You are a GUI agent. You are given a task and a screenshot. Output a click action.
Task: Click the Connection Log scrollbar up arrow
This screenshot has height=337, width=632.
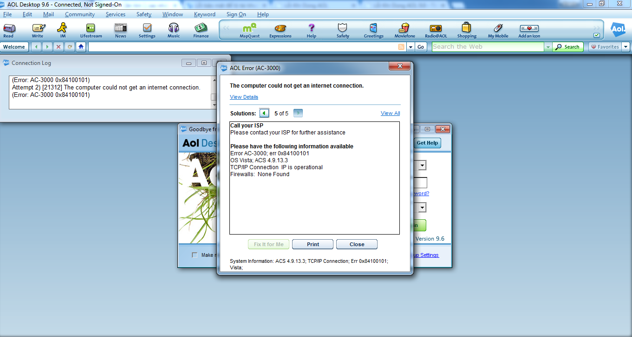(215, 80)
